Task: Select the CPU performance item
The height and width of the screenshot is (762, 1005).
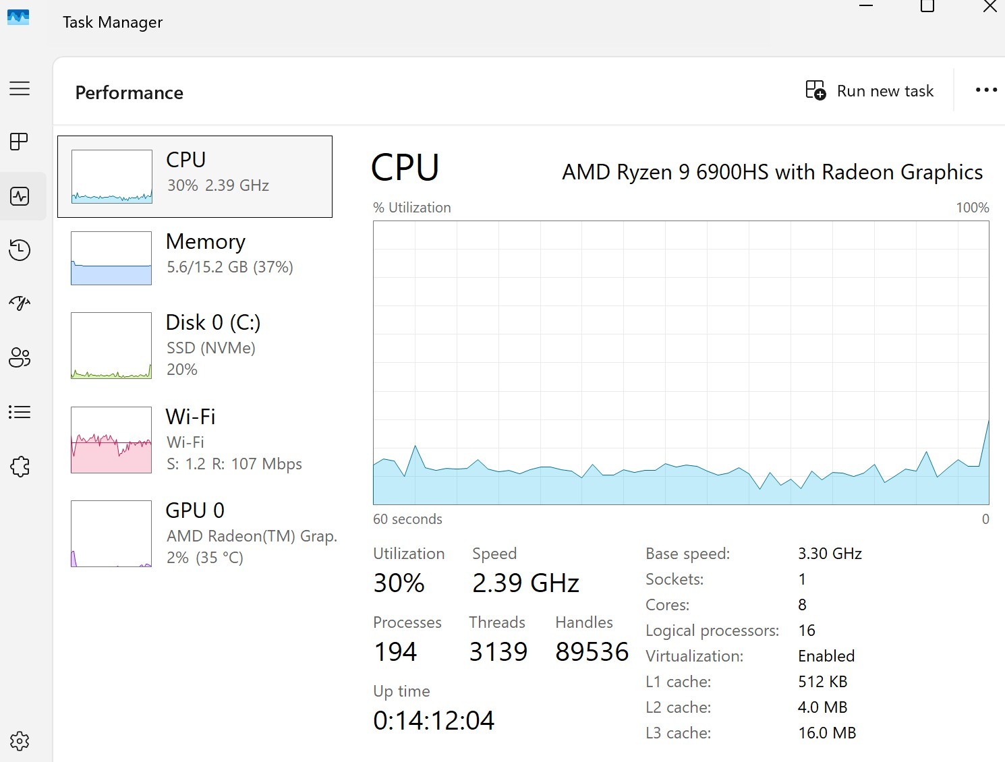Action: coord(195,177)
